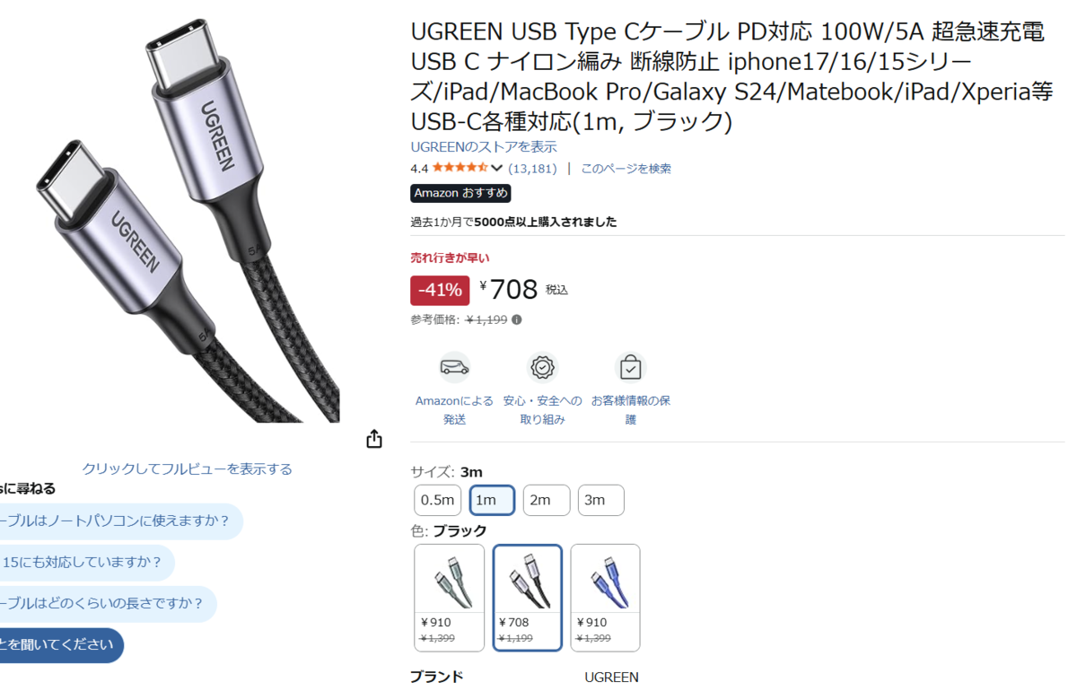Screen dimensions: 1077x691
Task: Expand the rating breakdown chevron next to stars
Action: [x=496, y=168]
